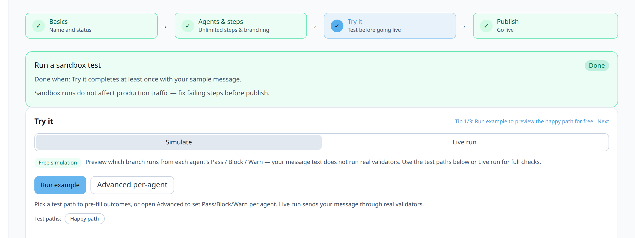The width and height of the screenshot is (635, 238).
Task: Click the Publish step checkmark icon
Action: click(x=486, y=26)
